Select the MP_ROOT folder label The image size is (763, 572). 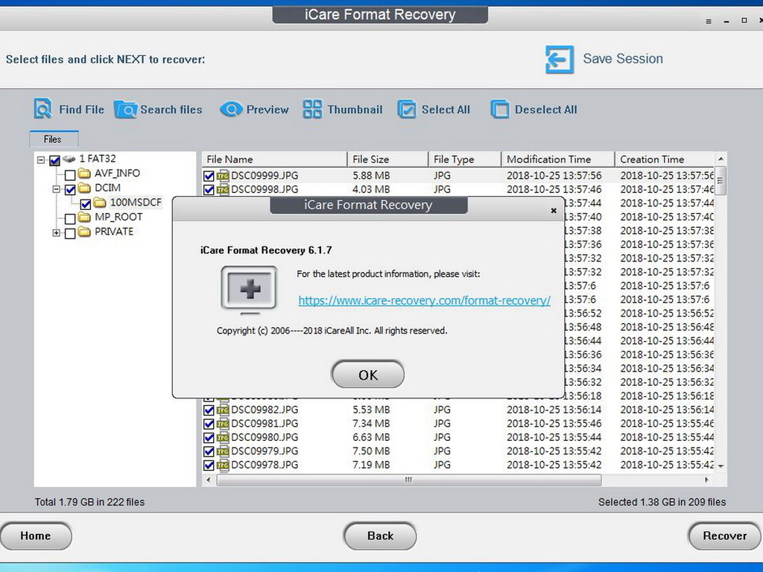118,217
